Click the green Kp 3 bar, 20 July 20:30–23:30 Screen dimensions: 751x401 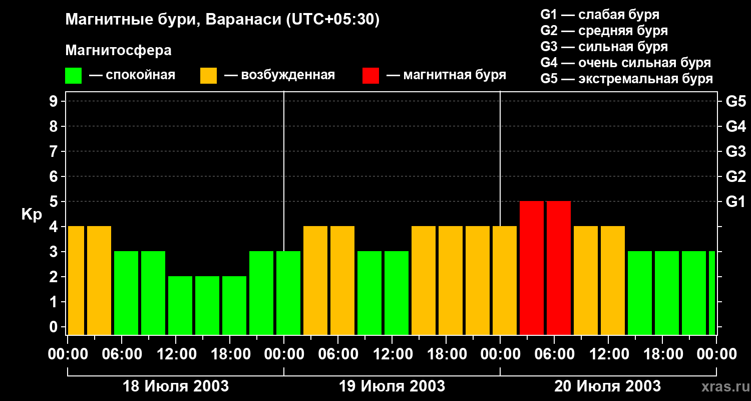pos(694,293)
